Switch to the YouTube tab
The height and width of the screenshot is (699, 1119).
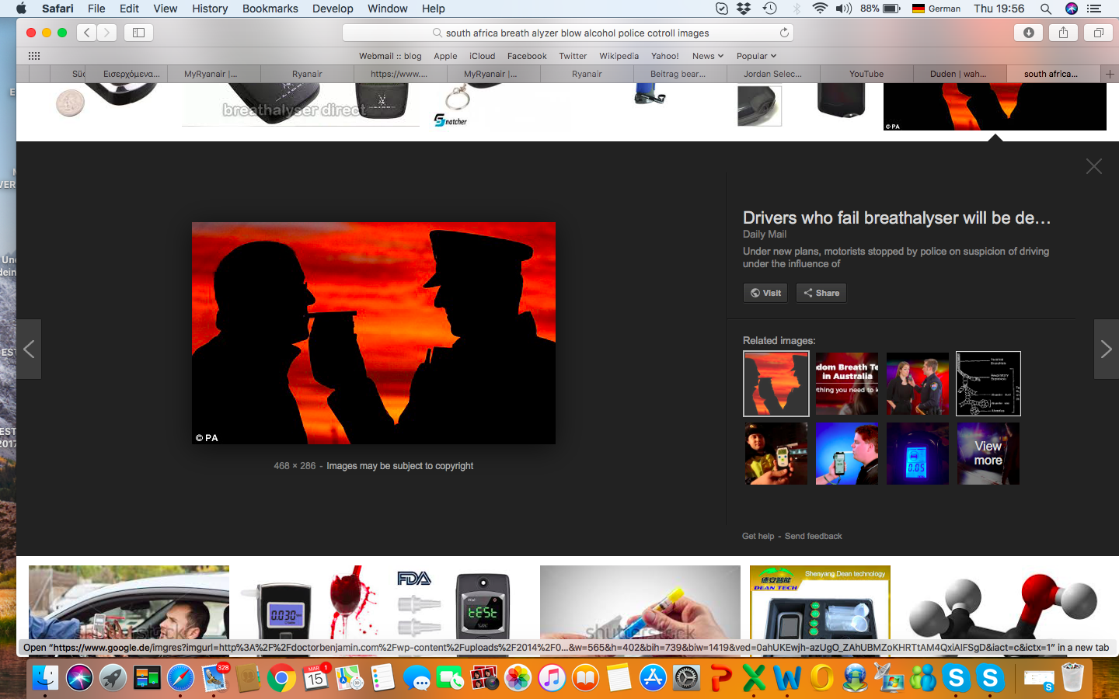[x=866, y=74]
